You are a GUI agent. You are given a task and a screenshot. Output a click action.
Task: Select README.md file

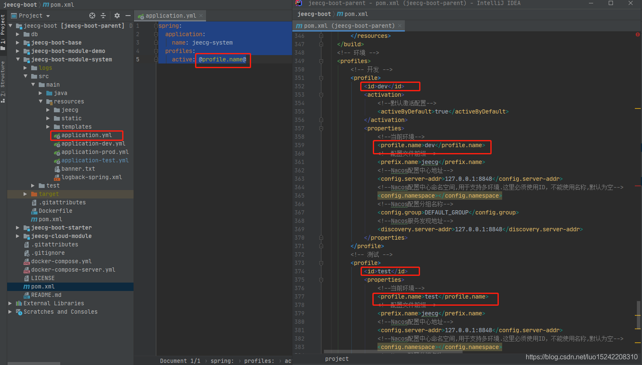42,295
